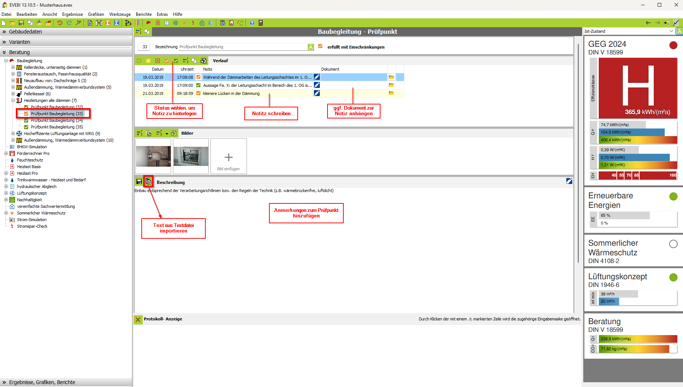
Task: Open the Werkzeuge menu
Action: tap(120, 14)
